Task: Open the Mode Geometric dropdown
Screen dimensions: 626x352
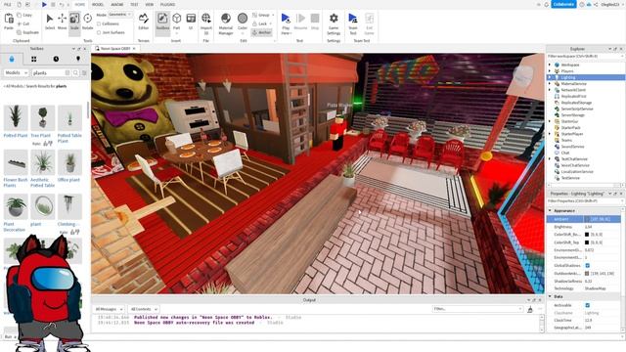Action: [120, 15]
